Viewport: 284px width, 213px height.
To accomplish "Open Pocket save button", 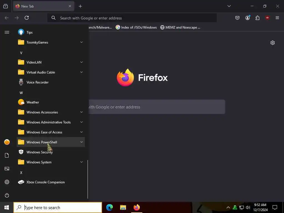I will 237,18.
